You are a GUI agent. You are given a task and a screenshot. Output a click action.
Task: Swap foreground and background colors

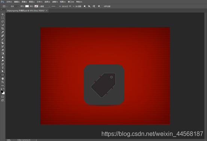[x=4, y=89]
